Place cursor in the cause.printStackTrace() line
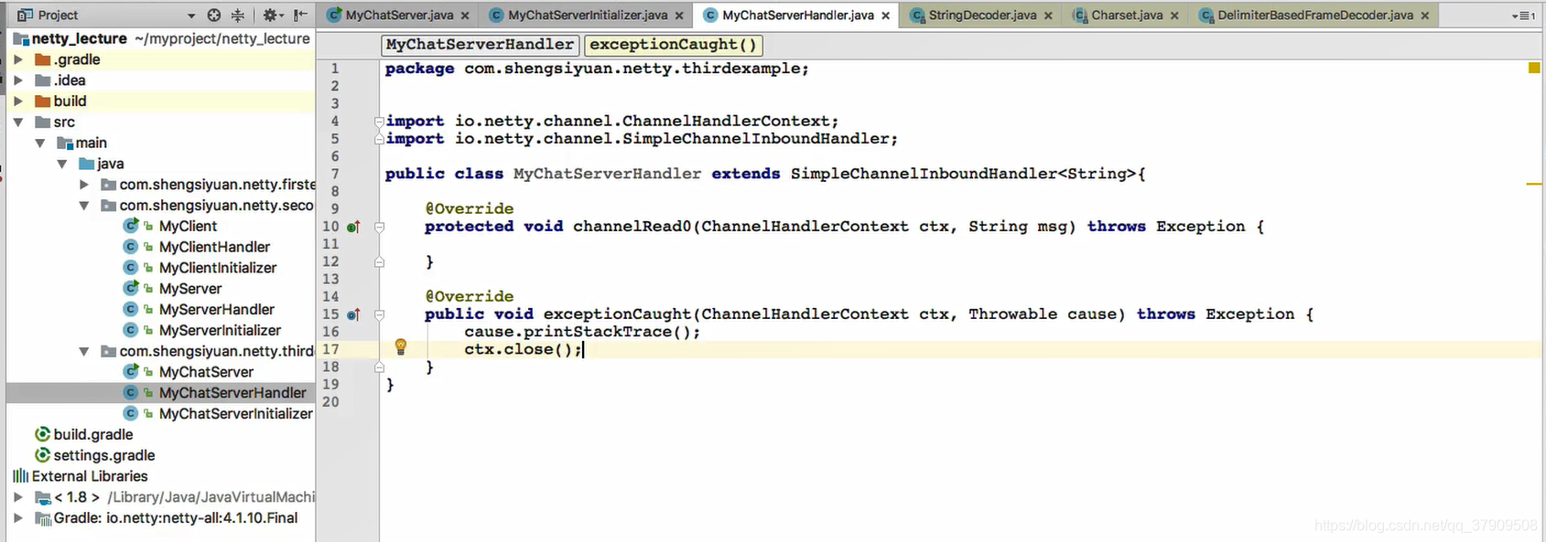Viewport: 1546px width, 542px height. [x=582, y=332]
